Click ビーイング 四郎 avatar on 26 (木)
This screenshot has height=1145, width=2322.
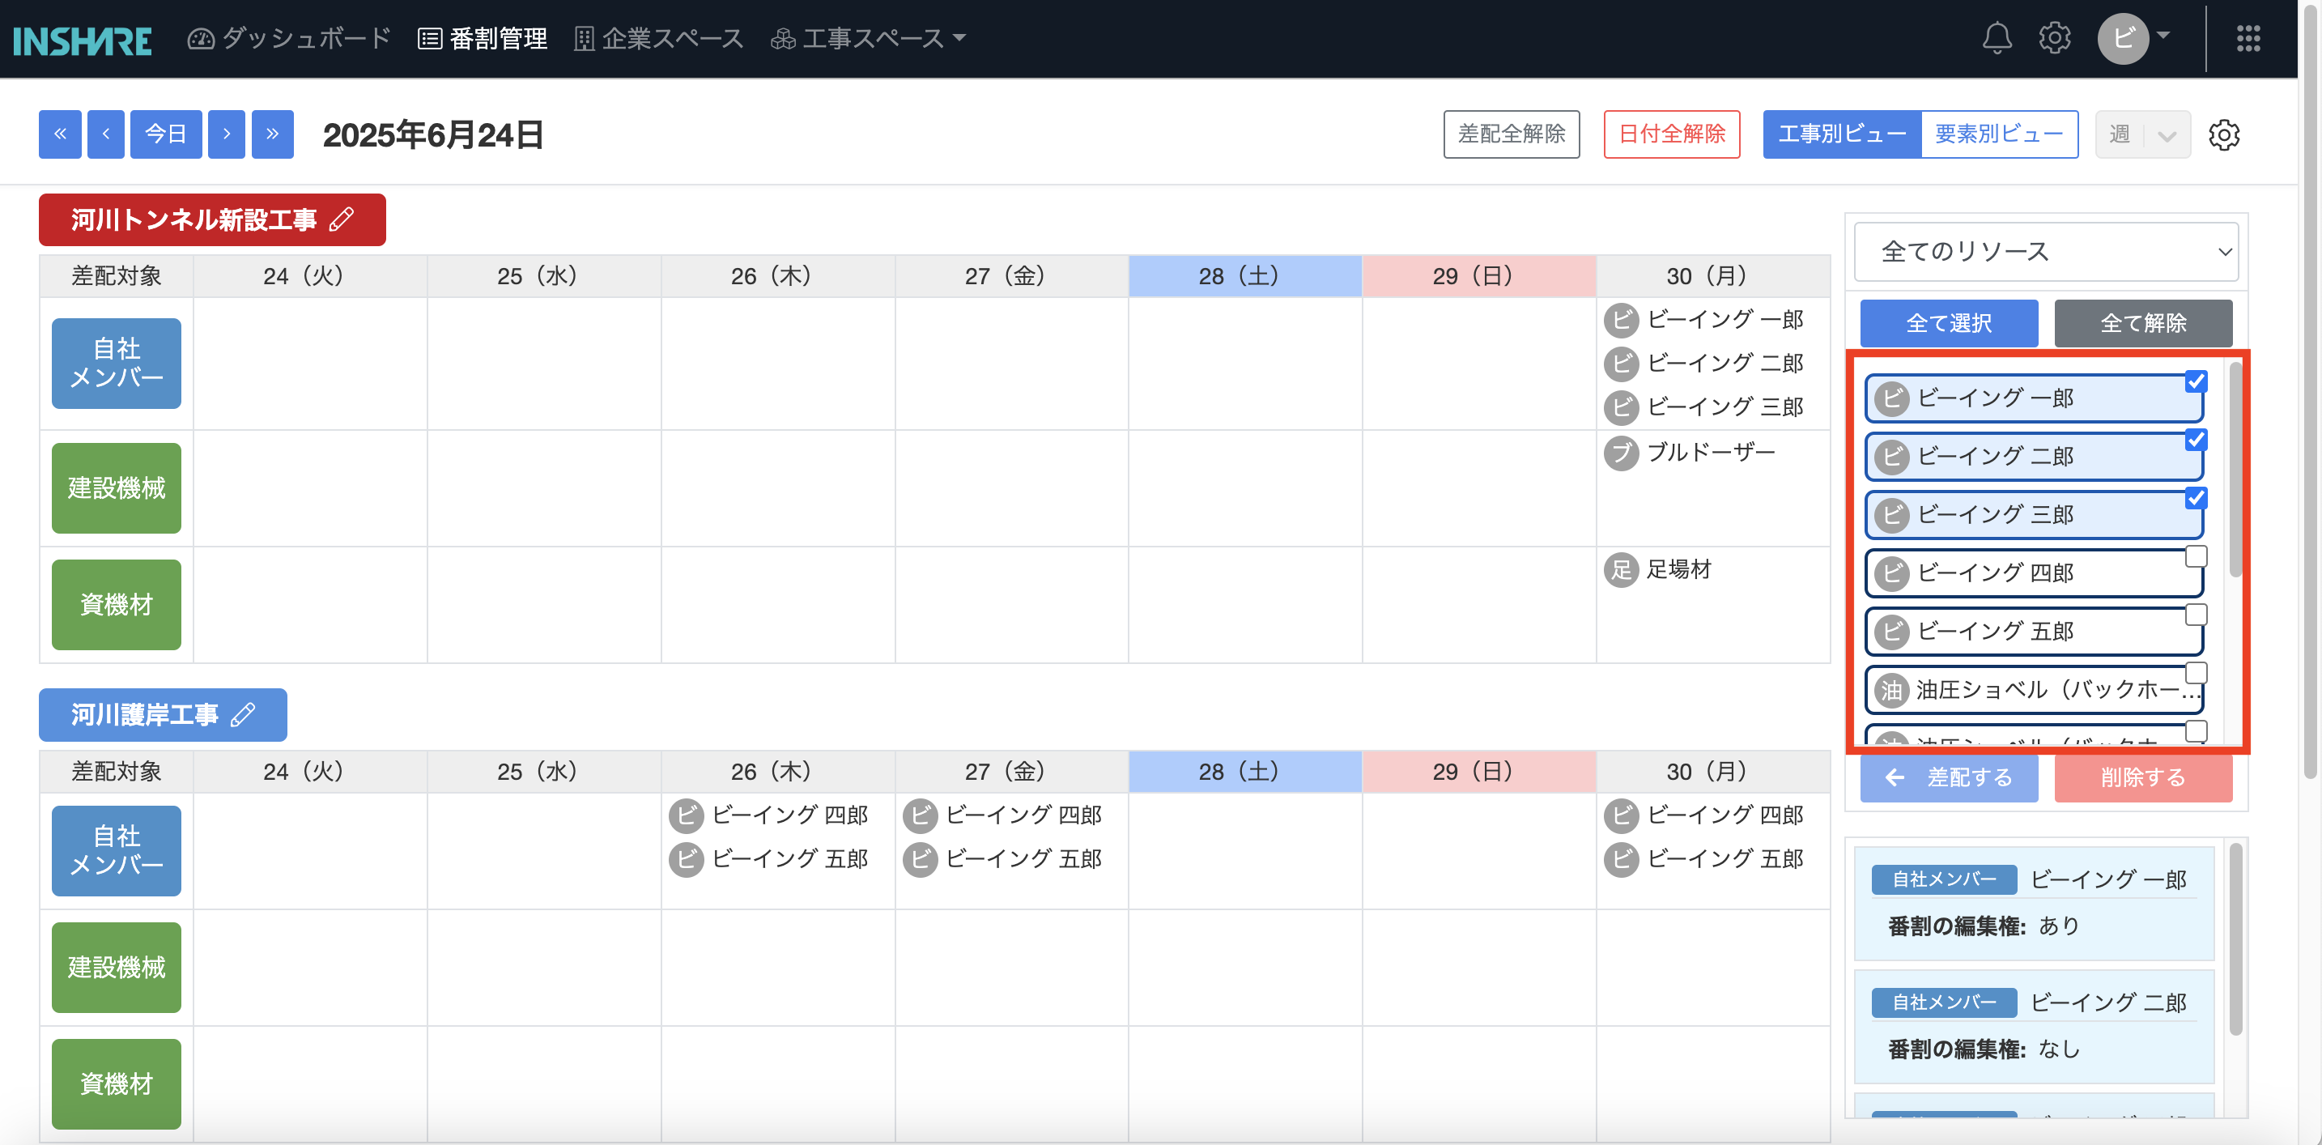[685, 815]
